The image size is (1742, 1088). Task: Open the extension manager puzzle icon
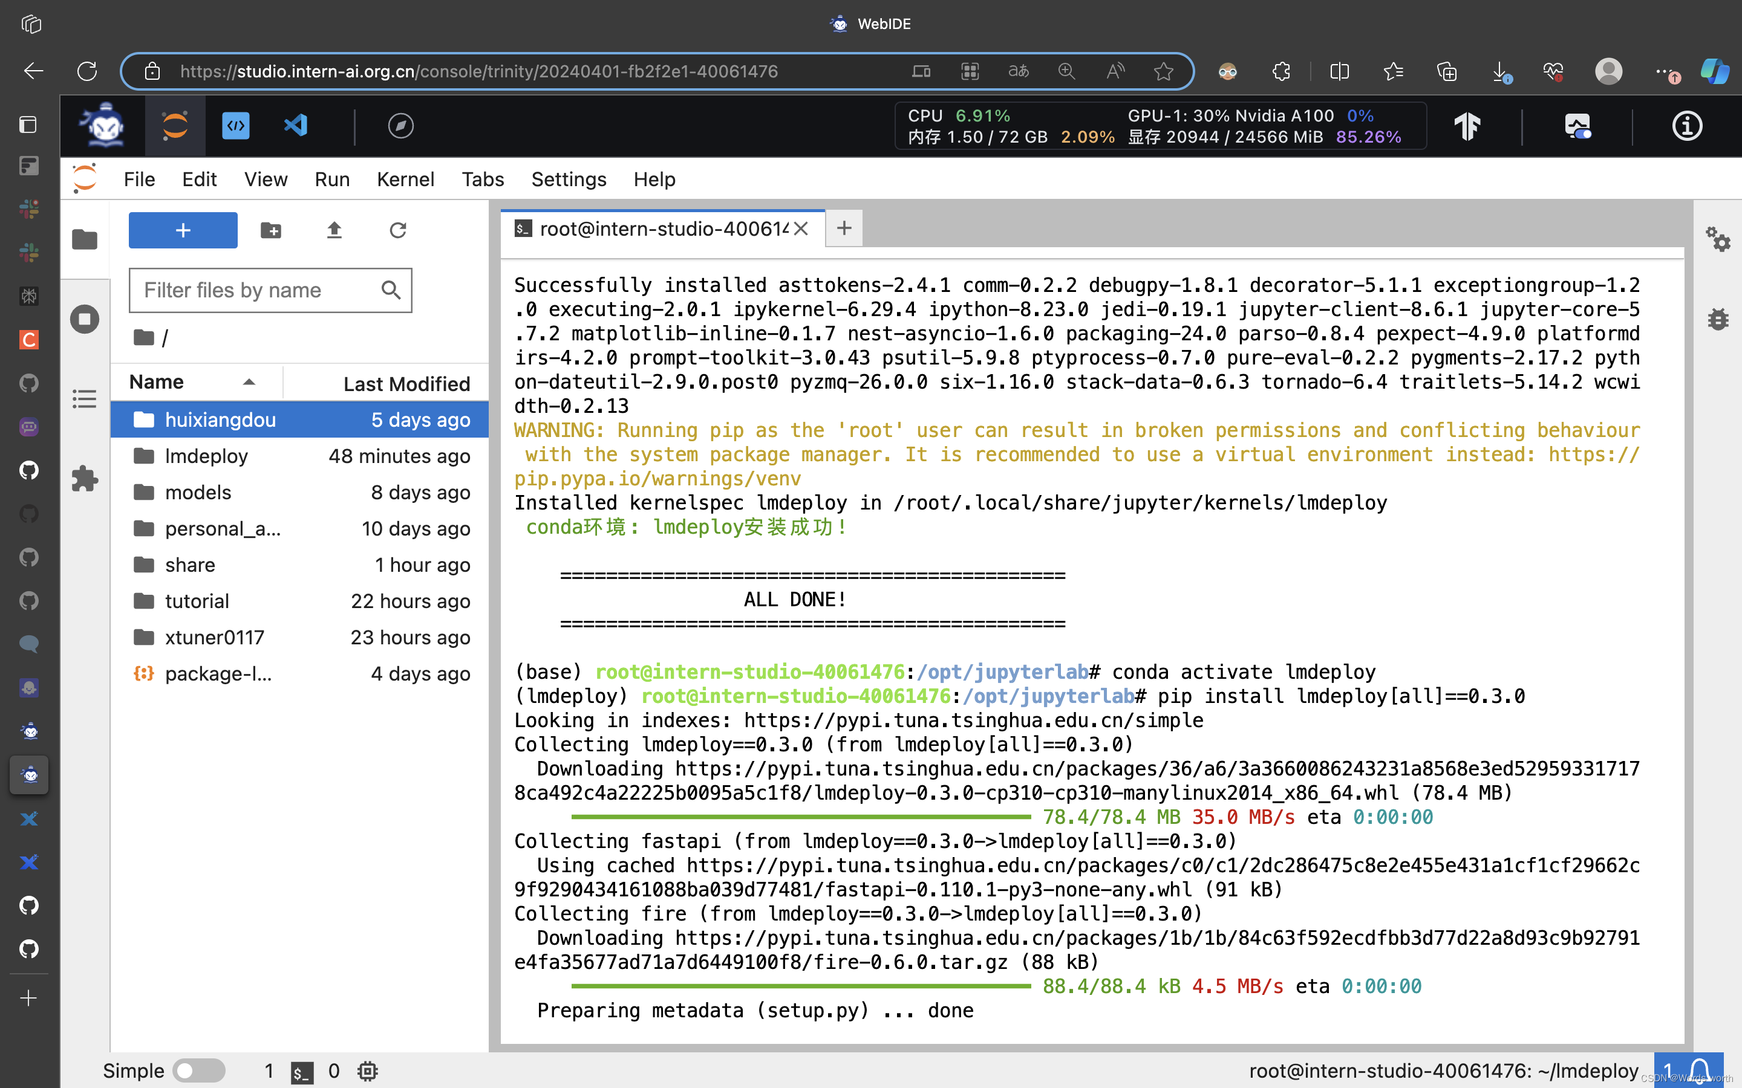pos(85,479)
